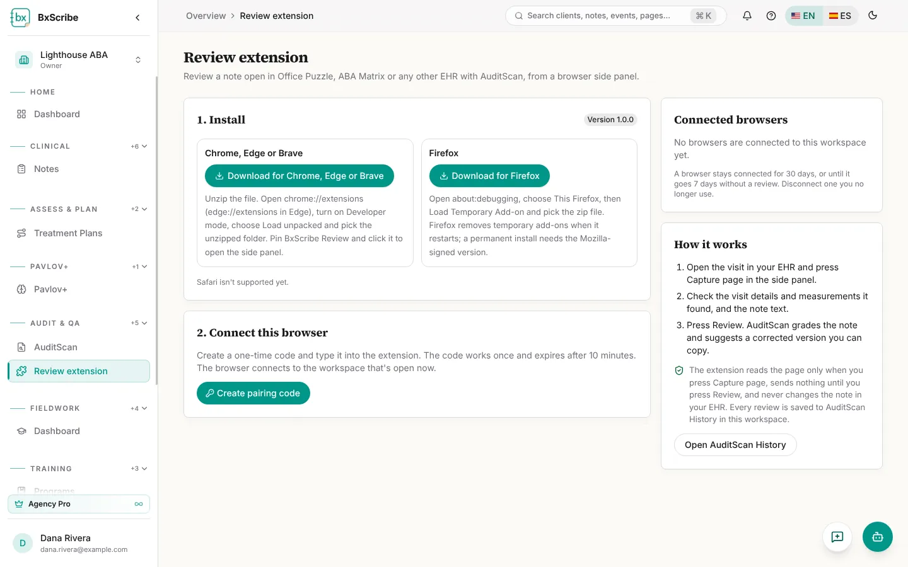Expand the Assess & Plan section
The height and width of the screenshot is (567, 908).
(139, 209)
